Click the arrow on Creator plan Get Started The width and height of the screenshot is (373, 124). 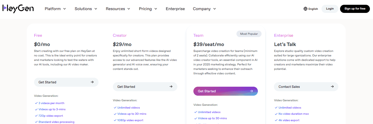[171, 87]
